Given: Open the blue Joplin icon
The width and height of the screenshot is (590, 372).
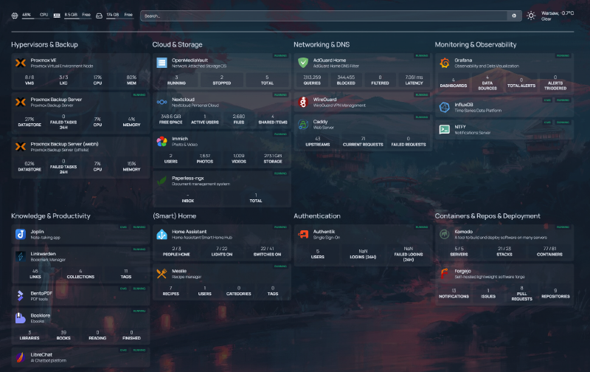Looking at the screenshot, I should 21,234.
